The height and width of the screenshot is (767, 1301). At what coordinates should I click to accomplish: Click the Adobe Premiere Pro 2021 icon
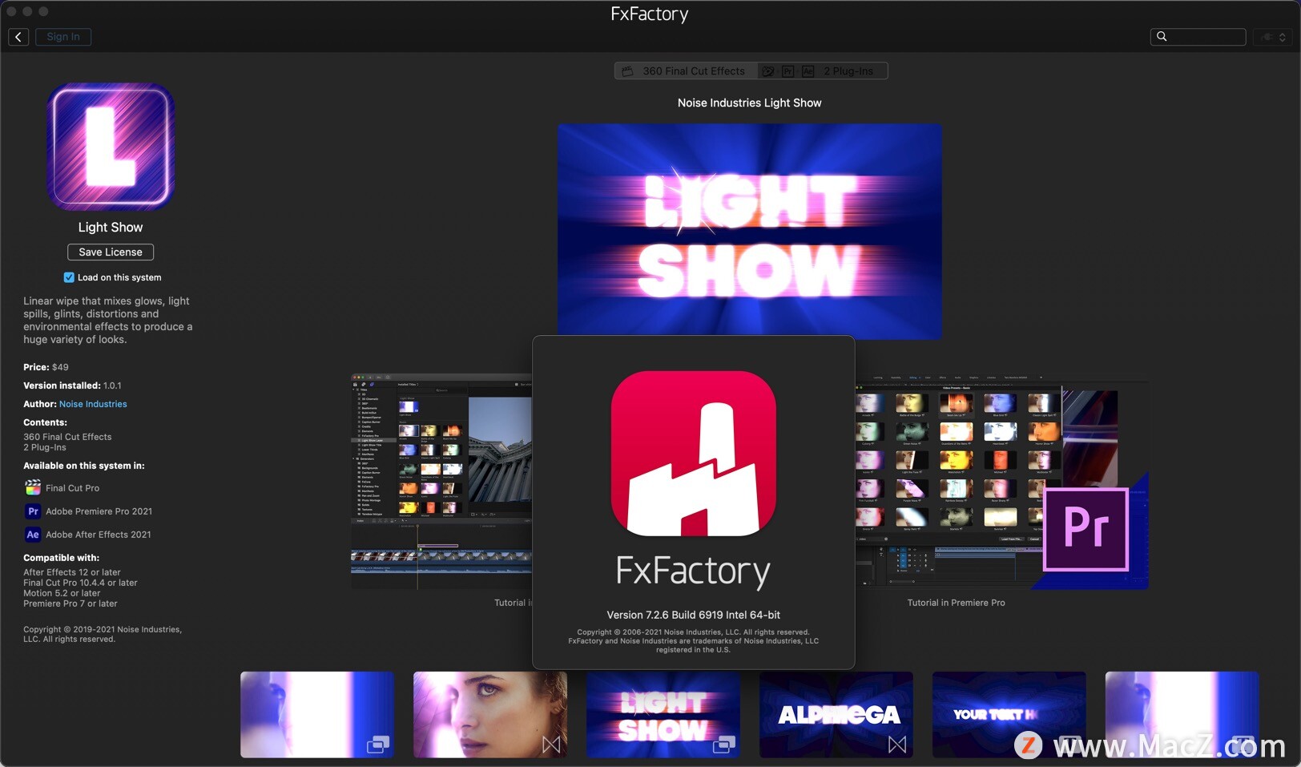[33, 511]
